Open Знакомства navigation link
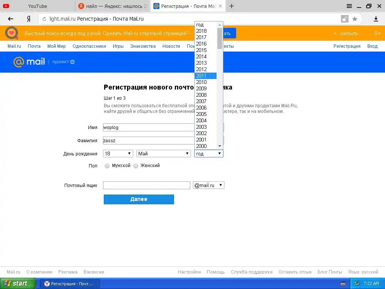This screenshot has height=289, width=385. [143, 46]
